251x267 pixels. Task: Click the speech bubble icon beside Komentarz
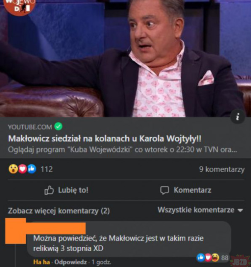coord(165,190)
